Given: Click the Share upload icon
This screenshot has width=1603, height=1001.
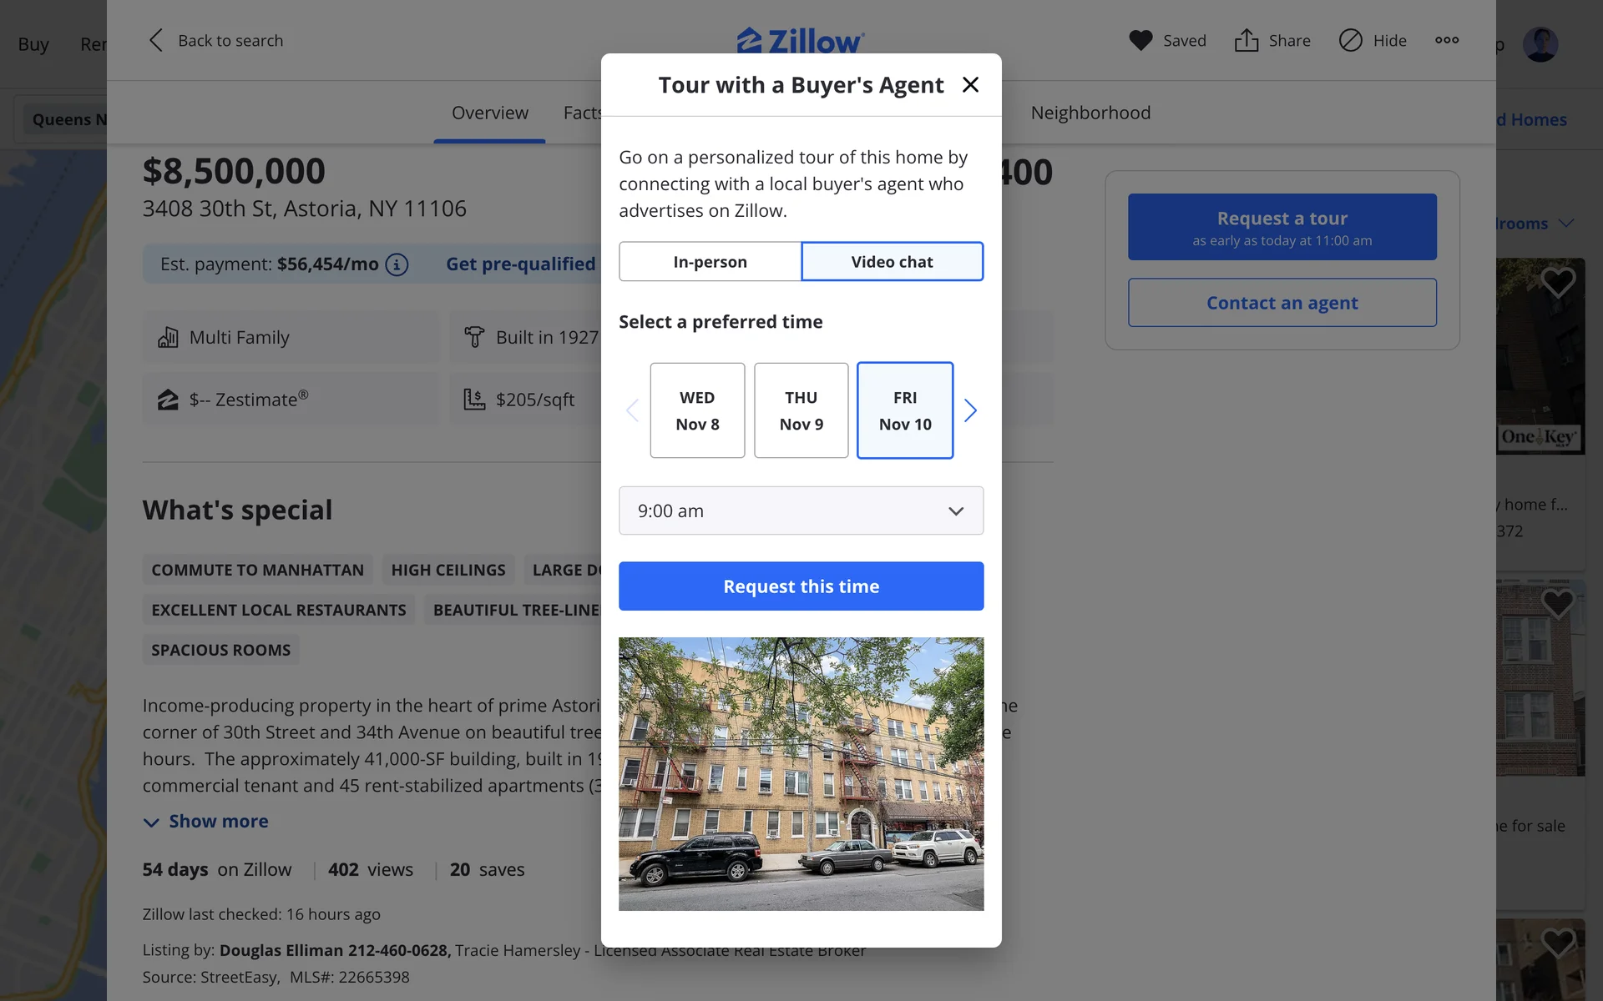Looking at the screenshot, I should click(x=1246, y=40).
